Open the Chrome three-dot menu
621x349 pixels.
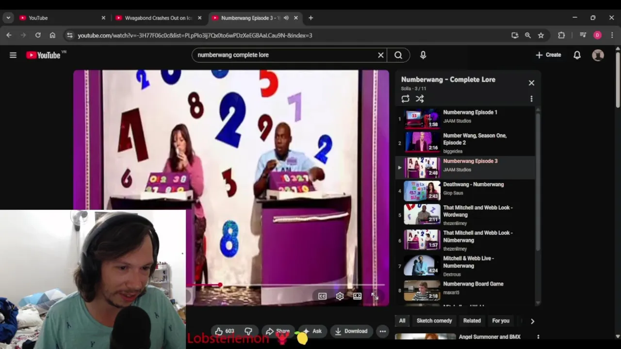coord(612,35)
